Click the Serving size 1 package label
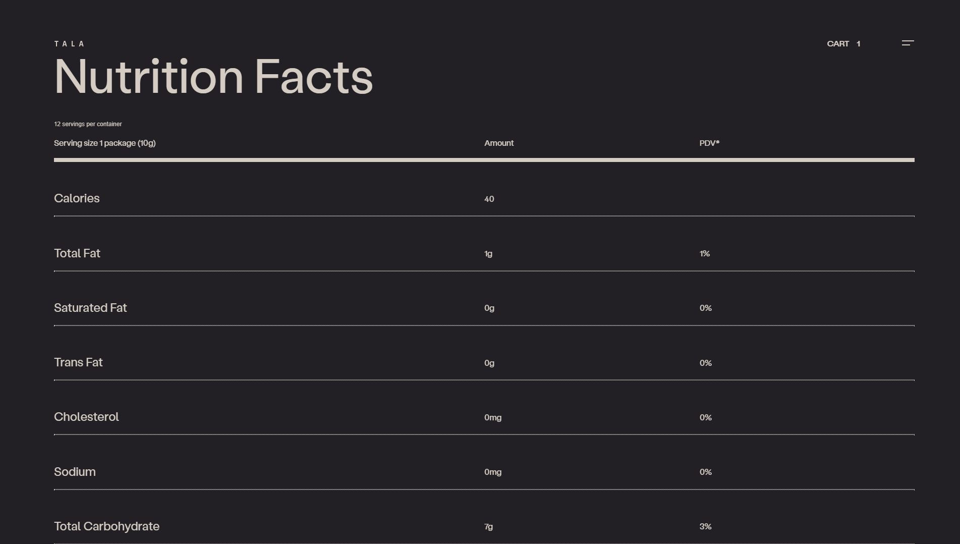 104,143
